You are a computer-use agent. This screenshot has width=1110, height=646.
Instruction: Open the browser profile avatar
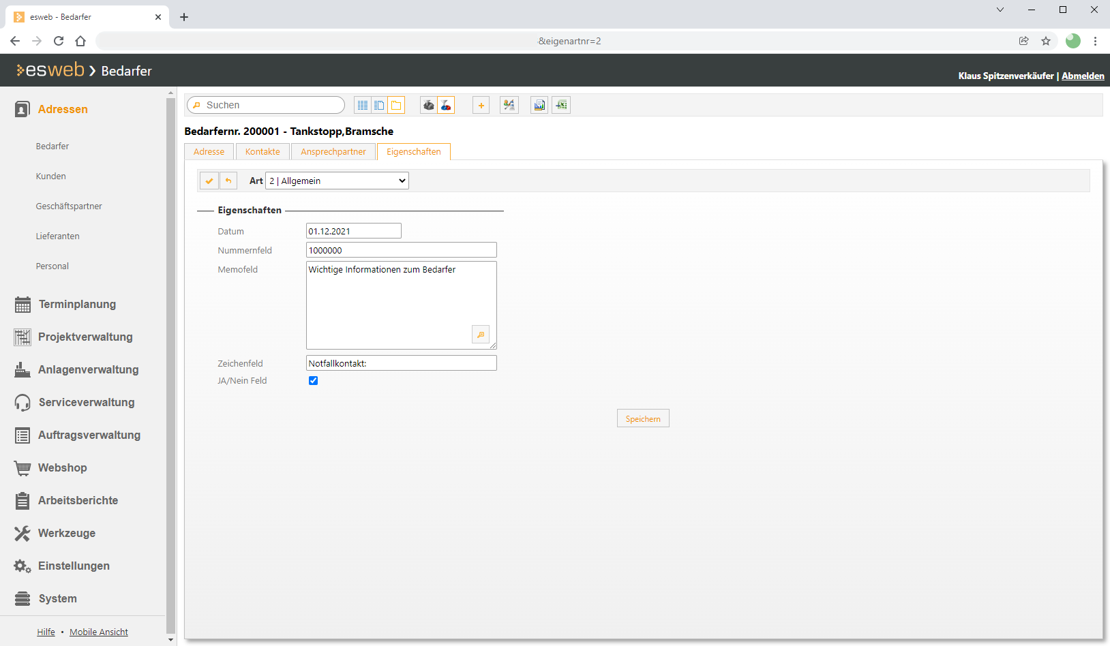1073,41
